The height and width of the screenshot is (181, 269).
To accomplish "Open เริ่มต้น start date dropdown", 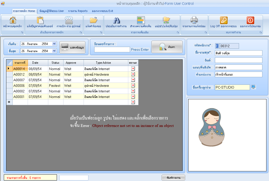I will (x=54, y=44).
